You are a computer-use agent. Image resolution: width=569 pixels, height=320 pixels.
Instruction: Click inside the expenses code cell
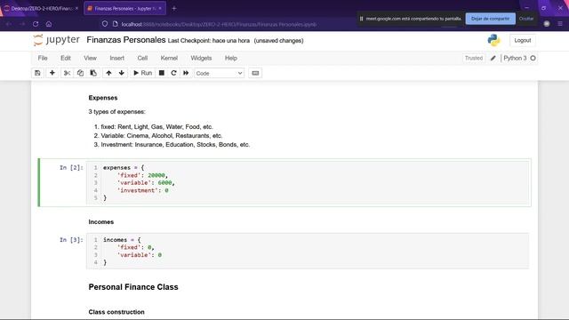pyautogui.click(x=308, y=182)
